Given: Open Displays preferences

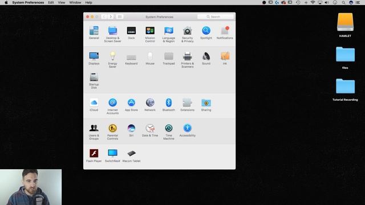Looking at the screenshot, I should (x=94, y=58).
